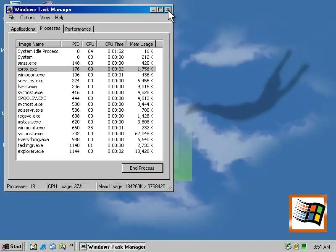Expand quick launch overflow chevron
This screenshot has height=252, width=336.
click(71, 245)
